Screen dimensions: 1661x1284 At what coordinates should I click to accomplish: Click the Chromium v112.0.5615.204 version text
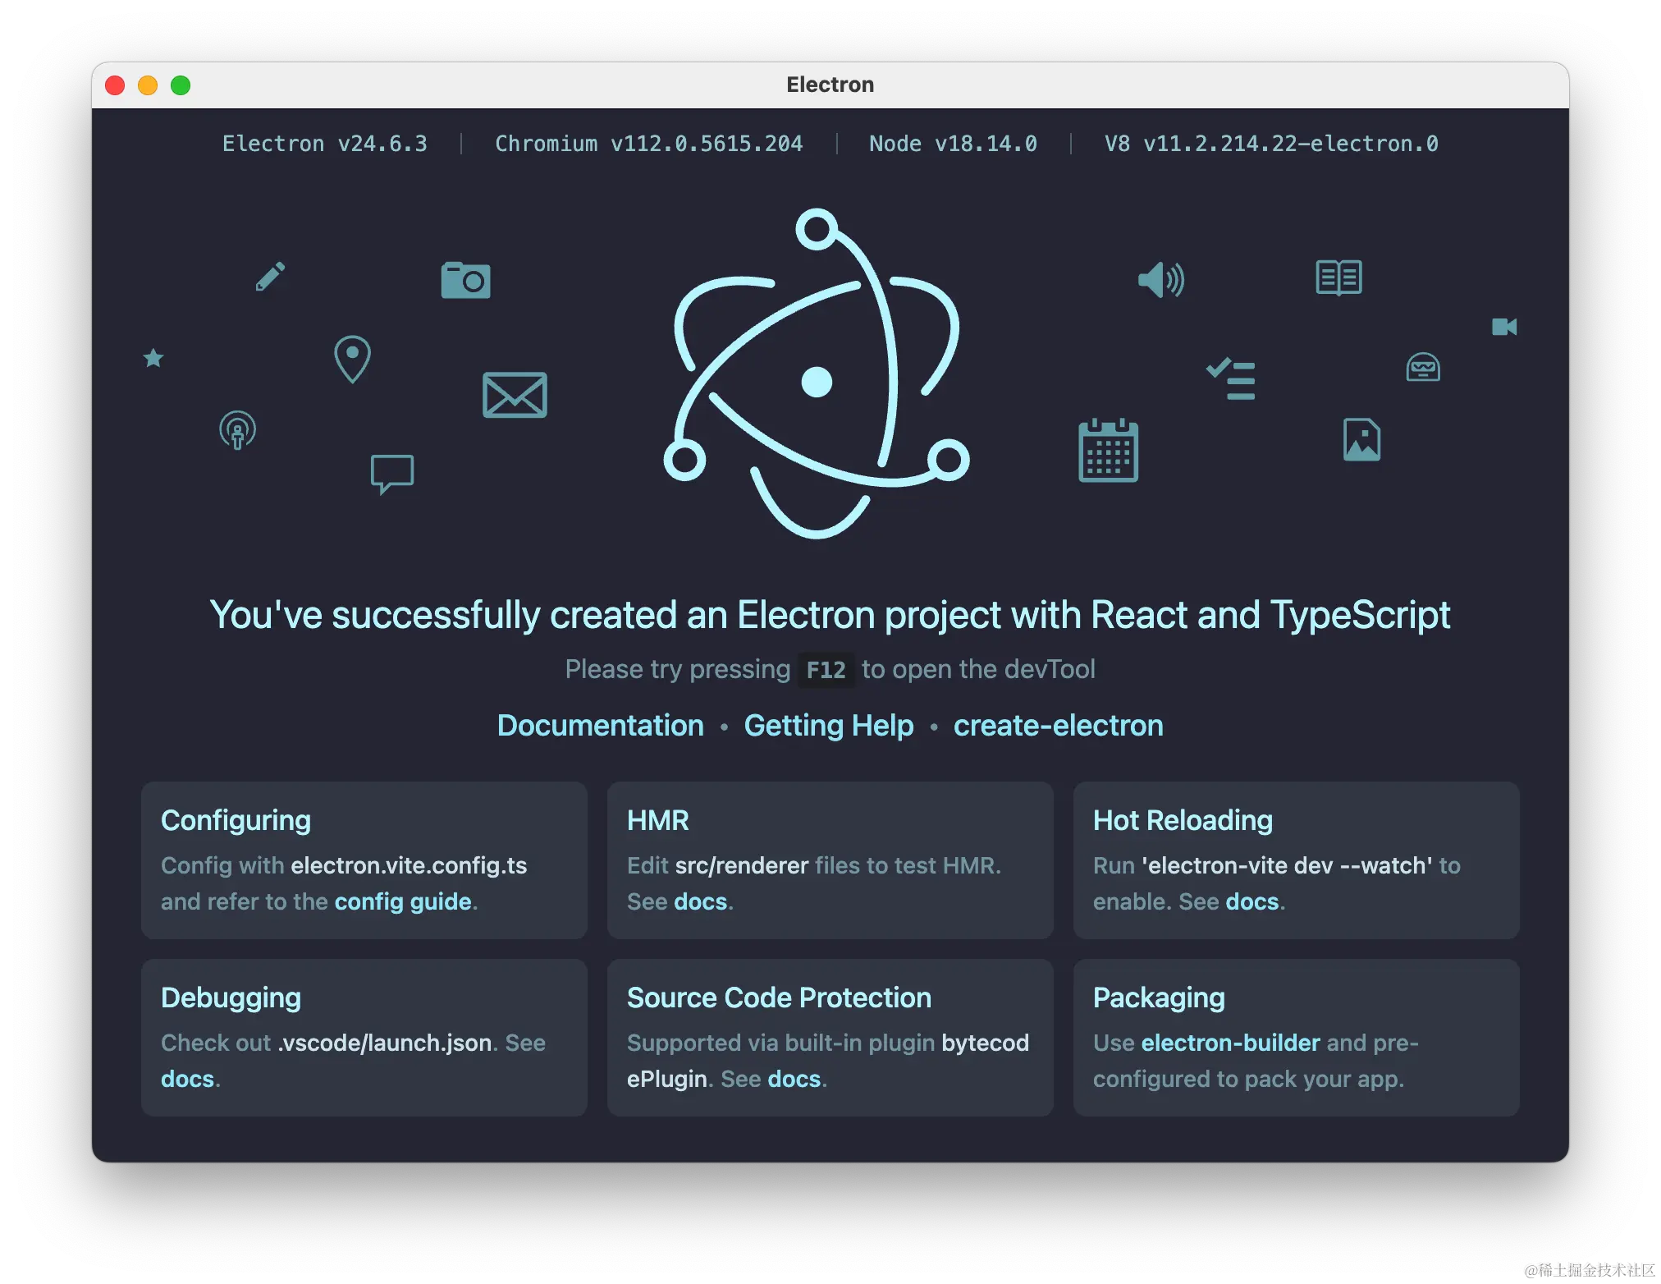coord(649,144)
